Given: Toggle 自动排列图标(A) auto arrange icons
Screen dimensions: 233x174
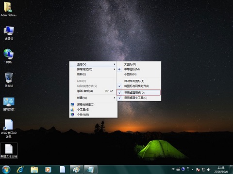Looking at the screenshot, I should (x=139, y=81).
